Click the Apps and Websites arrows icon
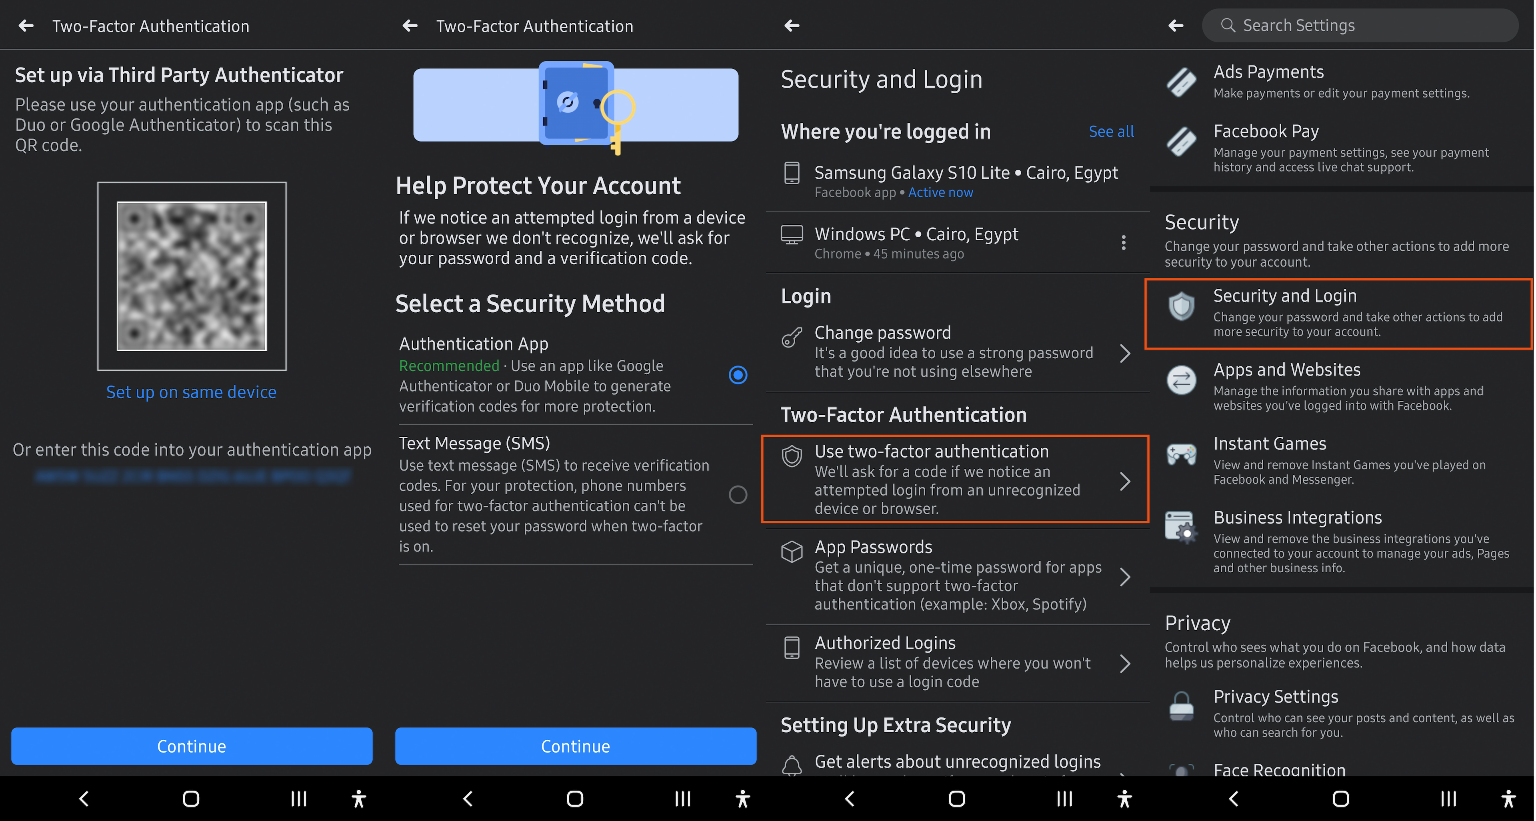The width and height of the screenshot is (1536, 821). 1181,380
